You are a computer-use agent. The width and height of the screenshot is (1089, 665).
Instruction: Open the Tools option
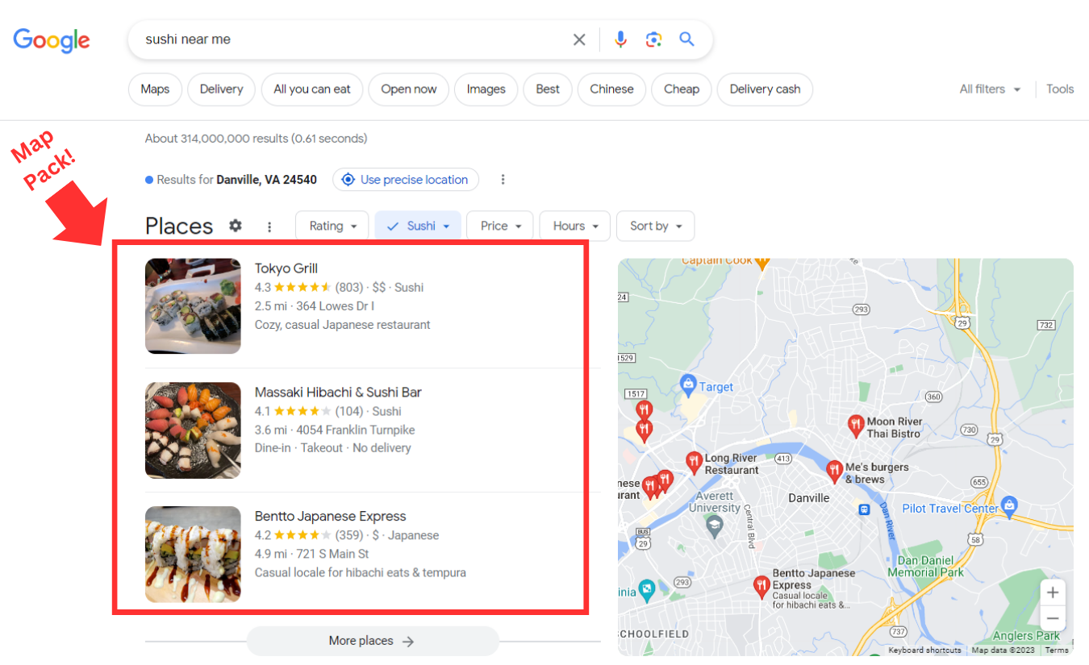coord(1060,89)
